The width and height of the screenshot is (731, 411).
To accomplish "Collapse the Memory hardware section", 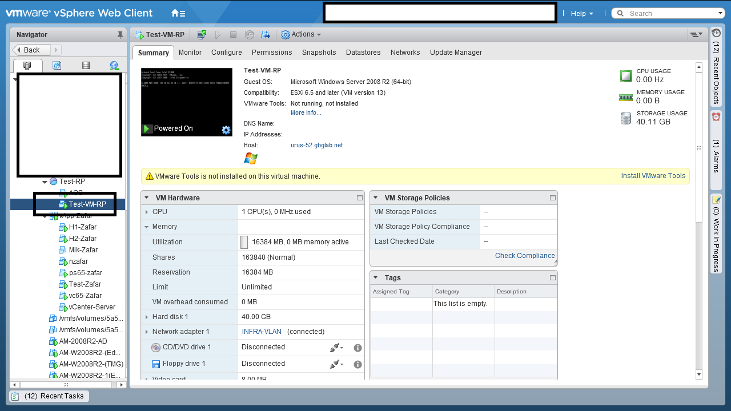I will (147, 227).
